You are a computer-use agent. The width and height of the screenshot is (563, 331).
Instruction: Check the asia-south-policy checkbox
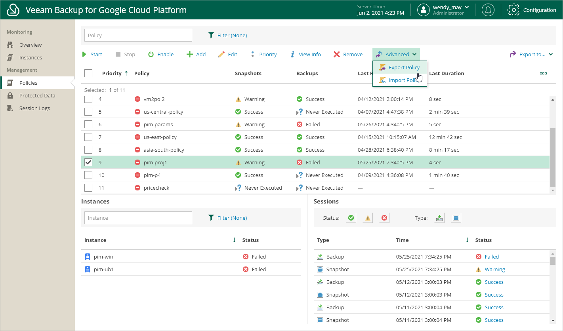pos(88,150)
